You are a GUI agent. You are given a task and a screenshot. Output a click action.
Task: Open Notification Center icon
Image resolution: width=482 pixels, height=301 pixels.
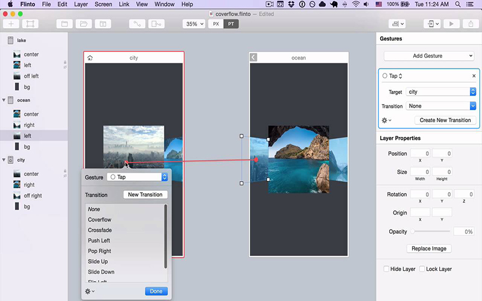[x=470, y=4]
